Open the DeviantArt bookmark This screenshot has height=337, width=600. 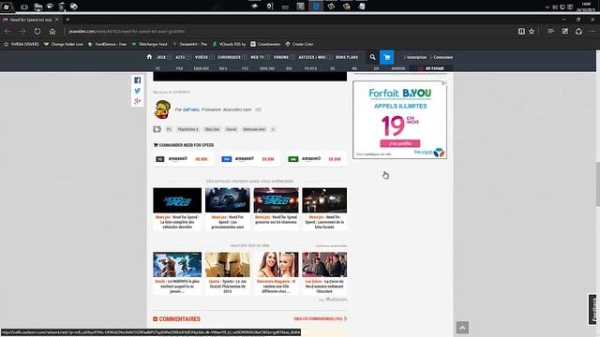(189, 44)
